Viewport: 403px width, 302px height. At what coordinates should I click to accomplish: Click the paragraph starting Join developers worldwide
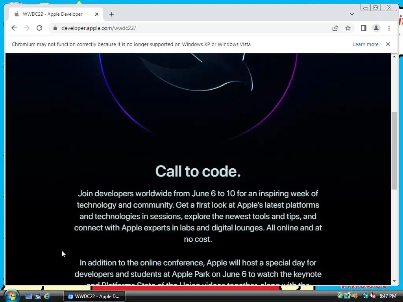click(x=198, y=216)
